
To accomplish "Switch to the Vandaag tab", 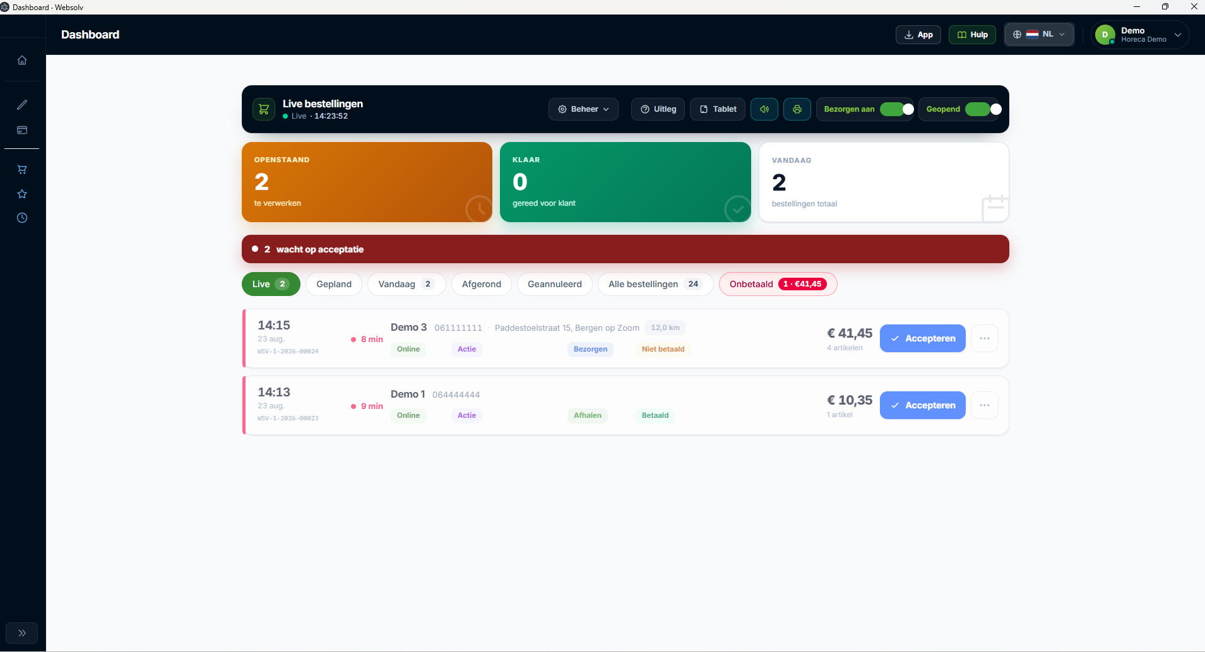I will click(407, 284).
